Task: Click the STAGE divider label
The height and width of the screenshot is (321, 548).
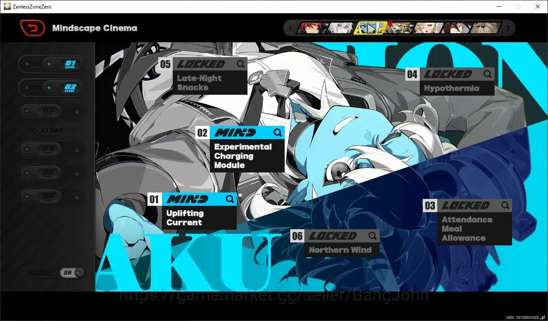Action: pyautogui.click(x=52, y=131)
